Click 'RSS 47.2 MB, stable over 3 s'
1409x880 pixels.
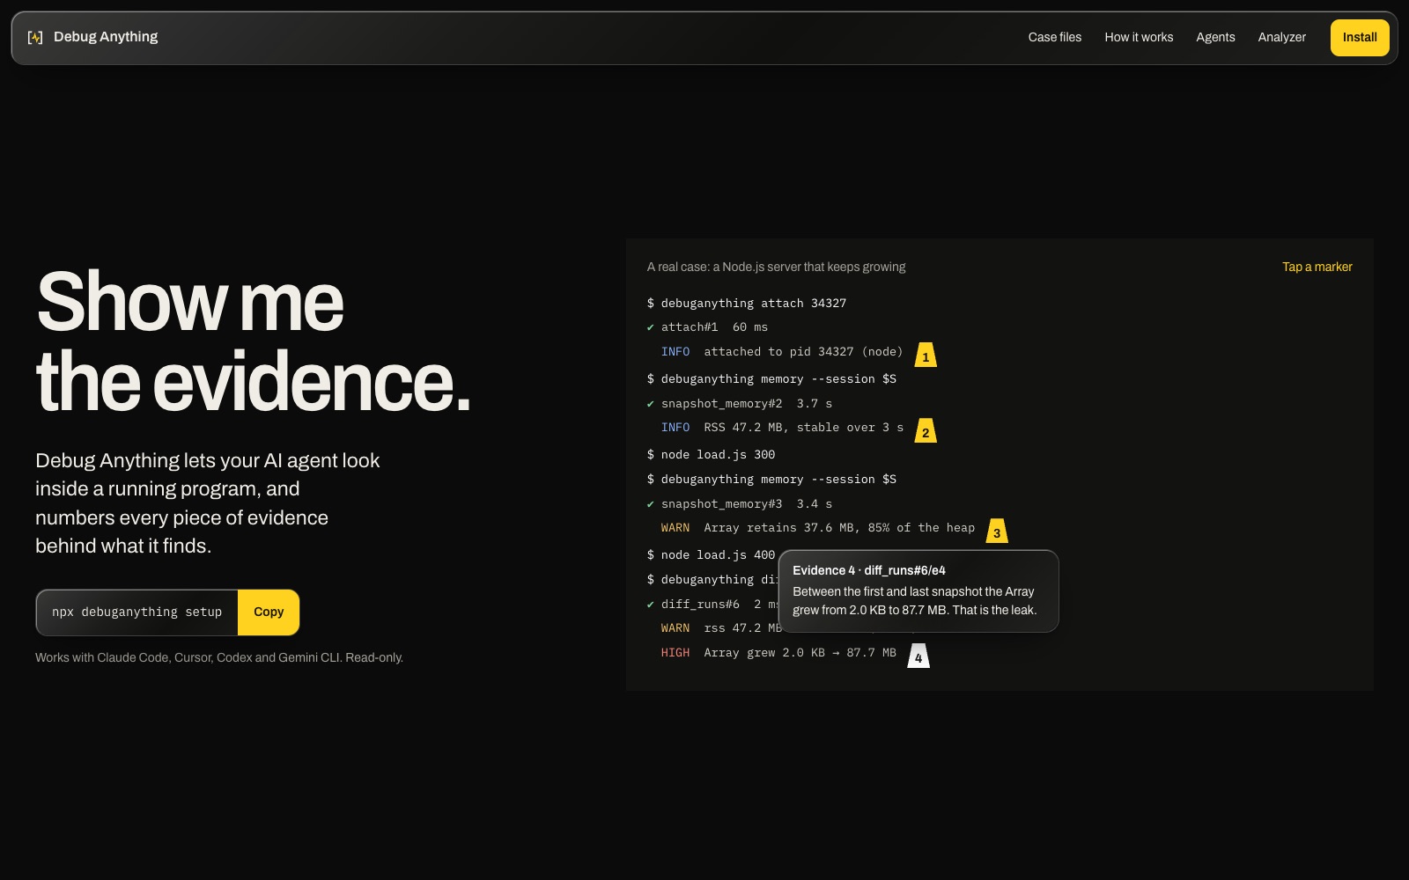click(803, 428)
